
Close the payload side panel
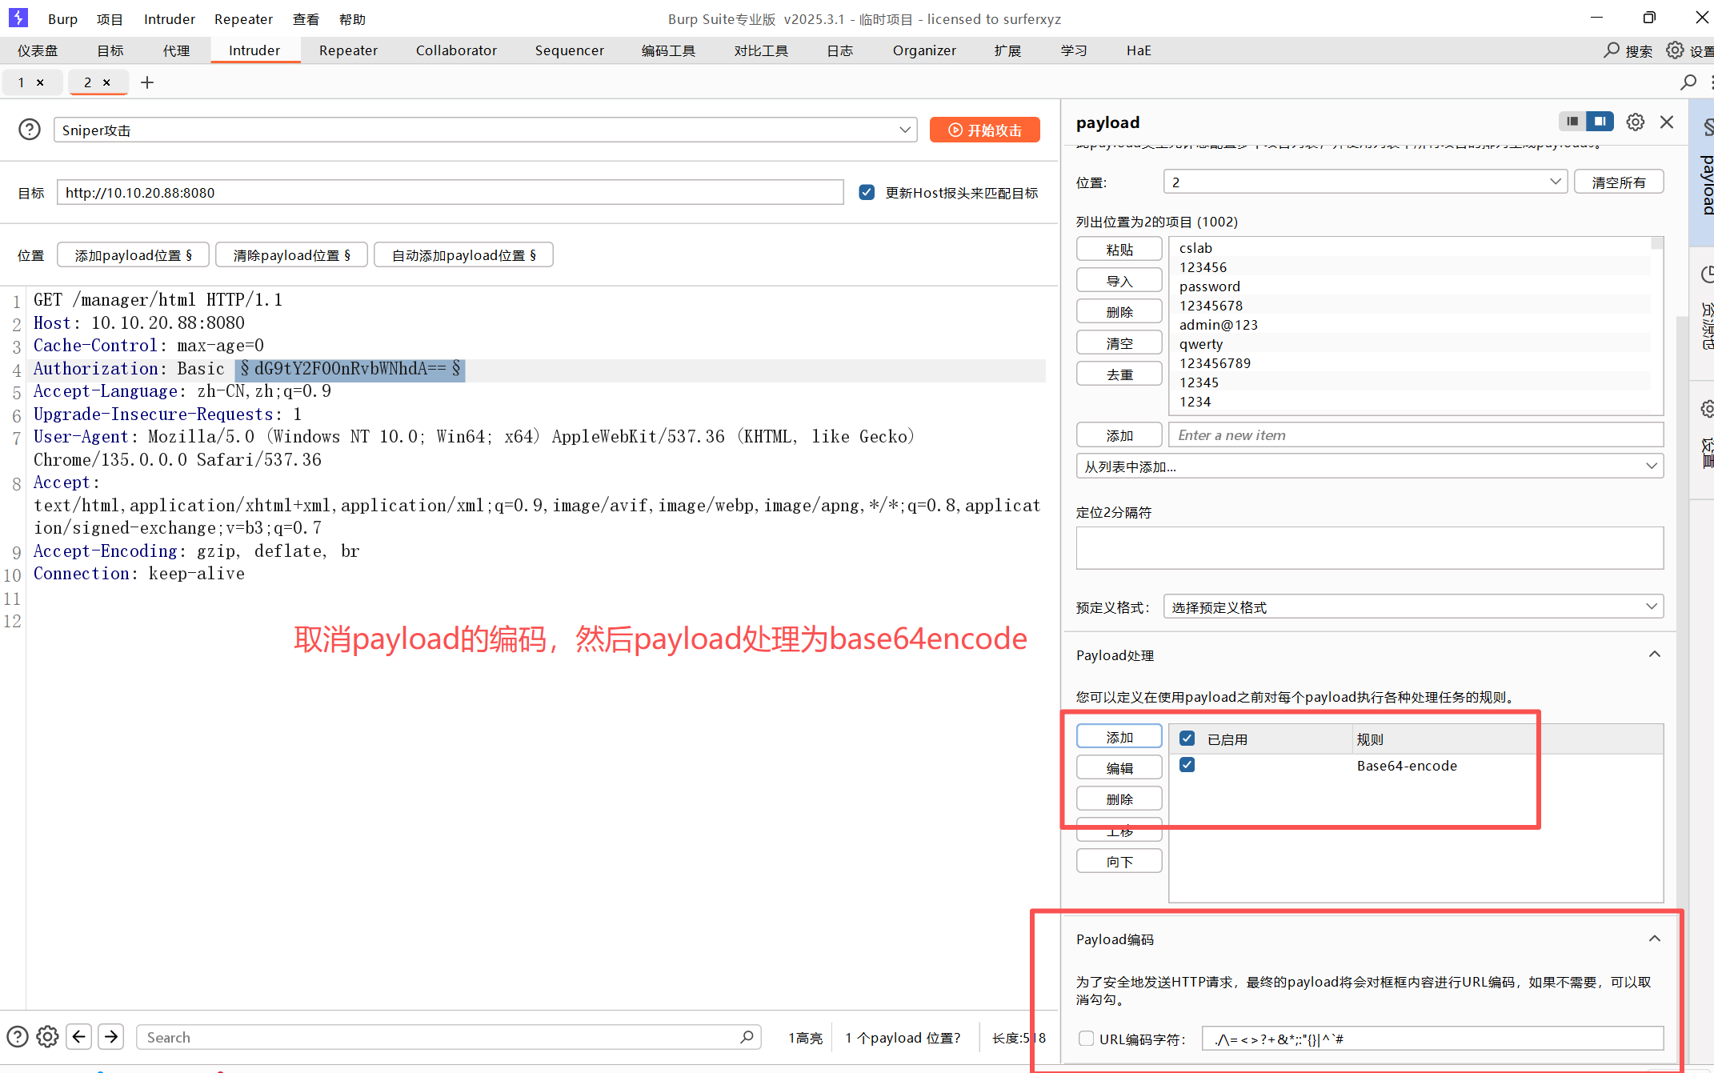[x=1667, y=122]
